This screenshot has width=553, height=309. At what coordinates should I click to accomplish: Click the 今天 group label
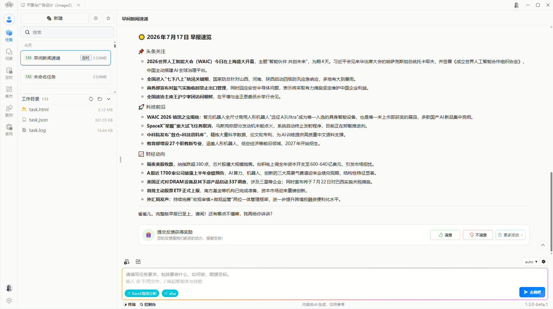click(28, 45)
